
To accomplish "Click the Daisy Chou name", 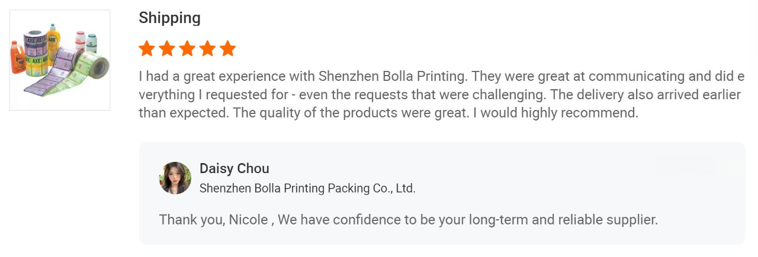I will [235, 168].
